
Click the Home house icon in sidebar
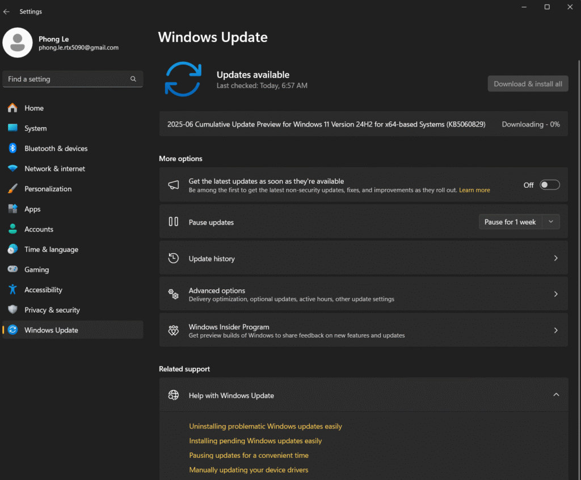(x=12, y=108)
